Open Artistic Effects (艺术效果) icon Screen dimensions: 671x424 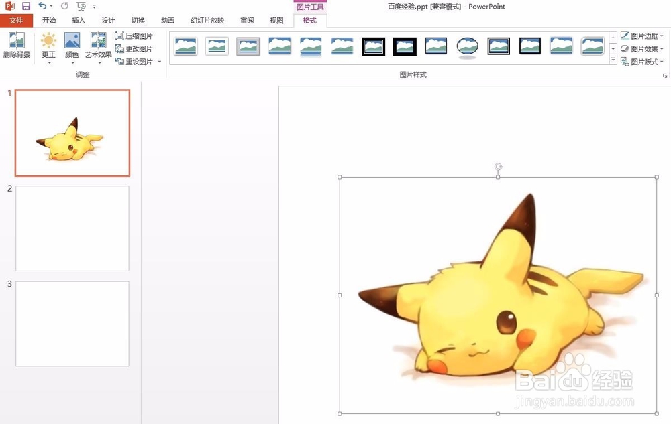(98, 41)
